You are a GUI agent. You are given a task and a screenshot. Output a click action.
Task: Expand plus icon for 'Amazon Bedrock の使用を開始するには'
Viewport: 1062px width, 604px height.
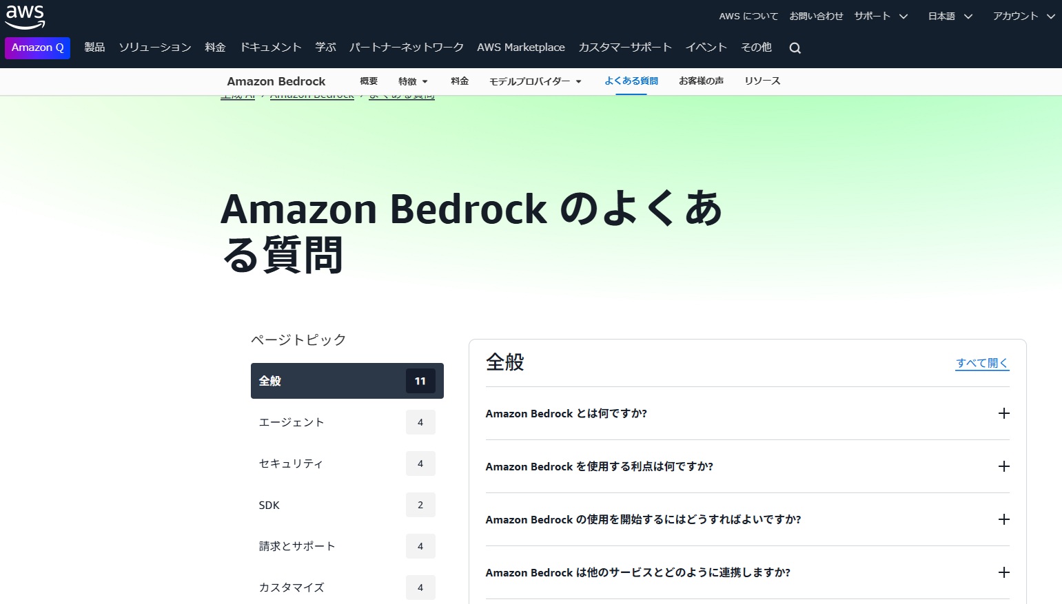1003,519
